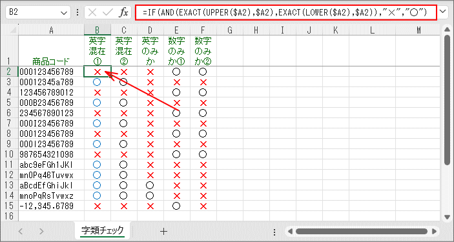Select column C header
The image size is (454, 242).
coord(124,30)
